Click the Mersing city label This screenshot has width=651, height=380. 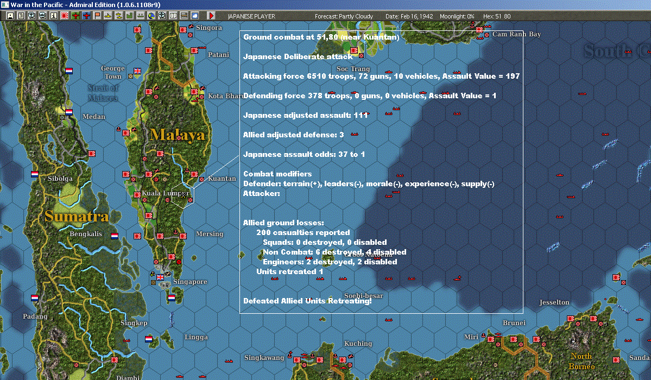tap(209, 234)
